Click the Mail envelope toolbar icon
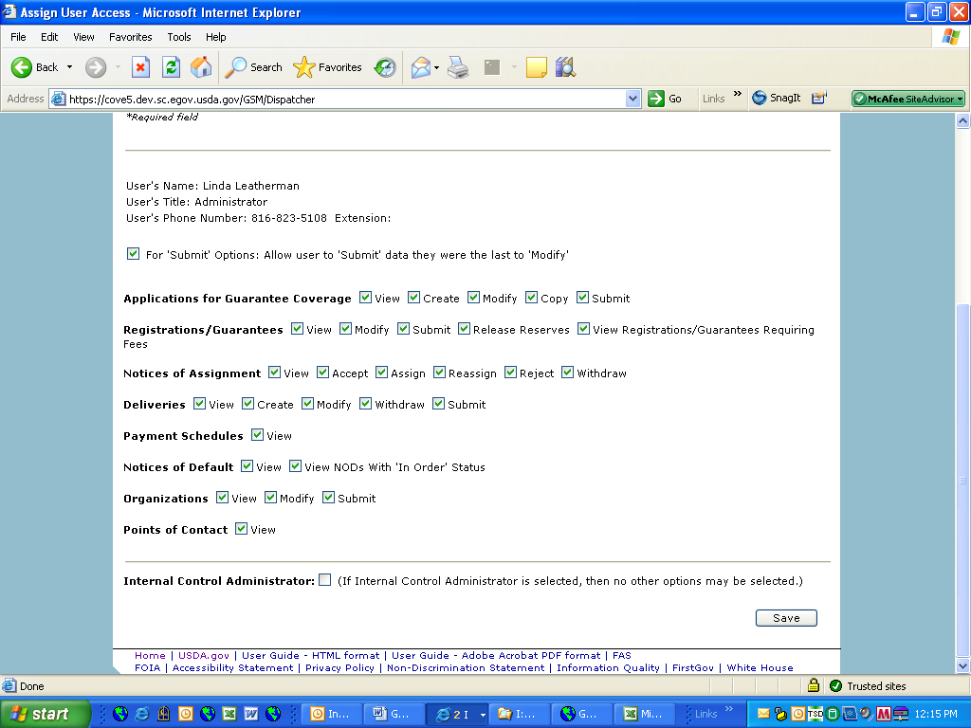The height and width of the screenshot is (728, 971). (420, 67)
